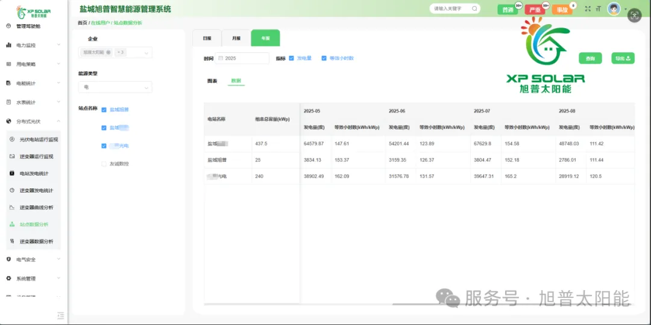Image resolution: width=651 pixels, height=325 pixels.
Task: Click the 时间 year input showing 2025
Action: pyautogui.click(x=243, y=58)
